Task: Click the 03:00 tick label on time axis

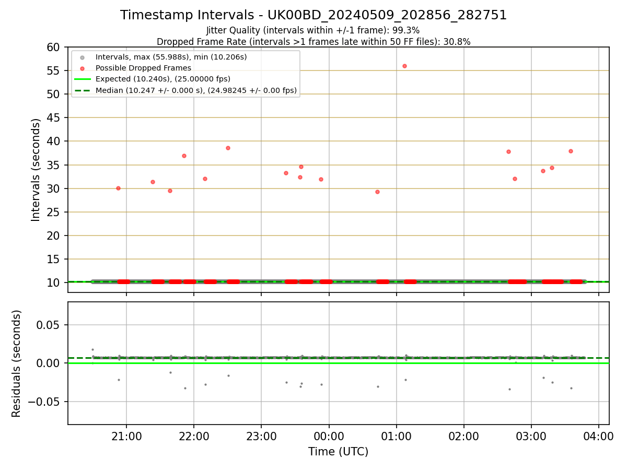Action: (531, 436)
